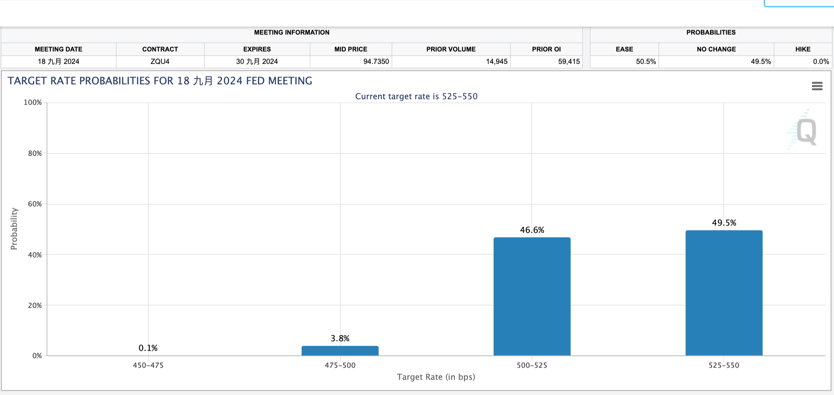Click the HIKE probability header
Screen dimensions: 834x395
pyautogui.click(x=803, y=49)
